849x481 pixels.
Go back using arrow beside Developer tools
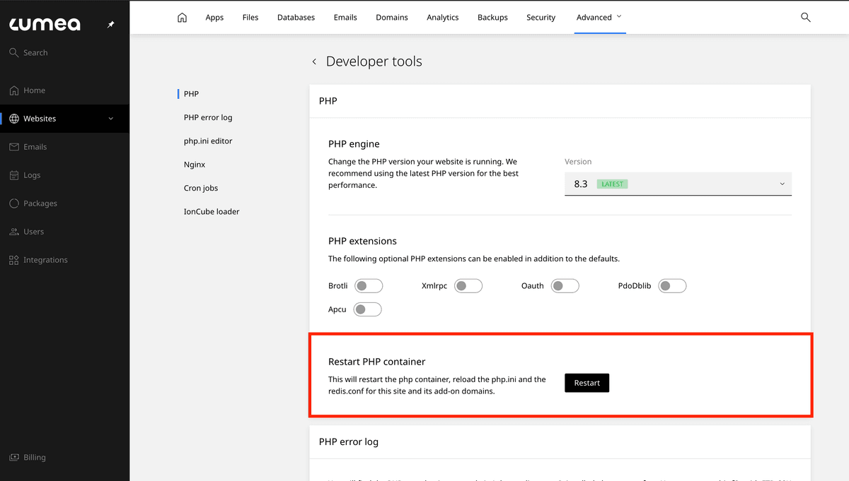314,62
